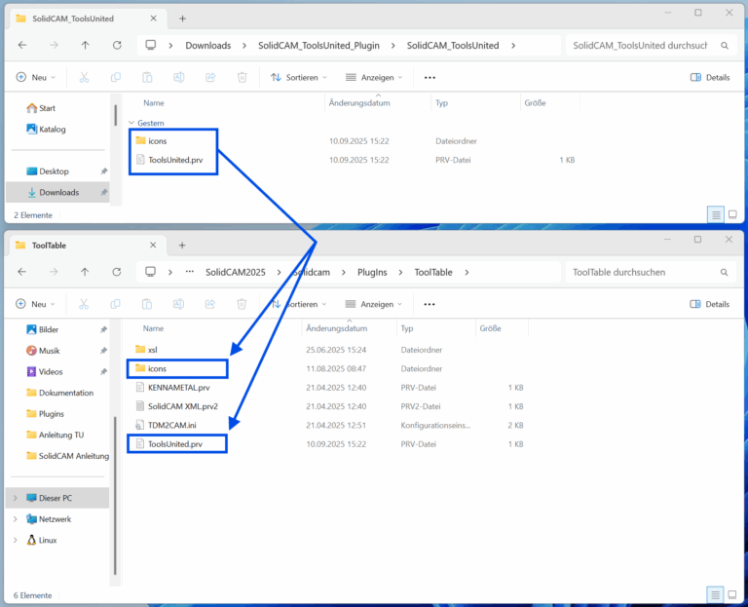The height and width of the screenshot is (607, 748).
Task: Click Rename icon in SolidCAM_ToolsUnited window toolbar
Action: click(179, 77)
